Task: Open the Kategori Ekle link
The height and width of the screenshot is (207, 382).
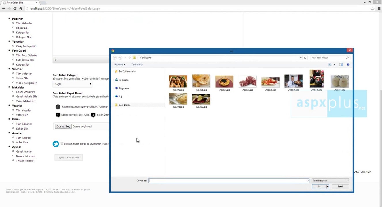Action: [x=24, y=37]
